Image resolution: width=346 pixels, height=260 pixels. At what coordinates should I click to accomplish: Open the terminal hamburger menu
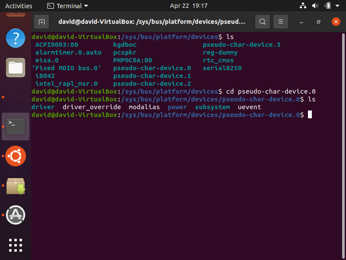click(x=281, y=21)
